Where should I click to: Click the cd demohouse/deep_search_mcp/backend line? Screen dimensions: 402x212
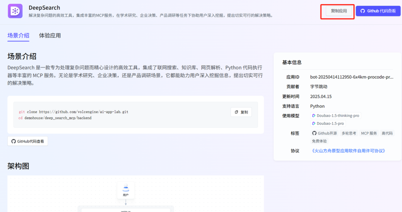tap(55, 118)
